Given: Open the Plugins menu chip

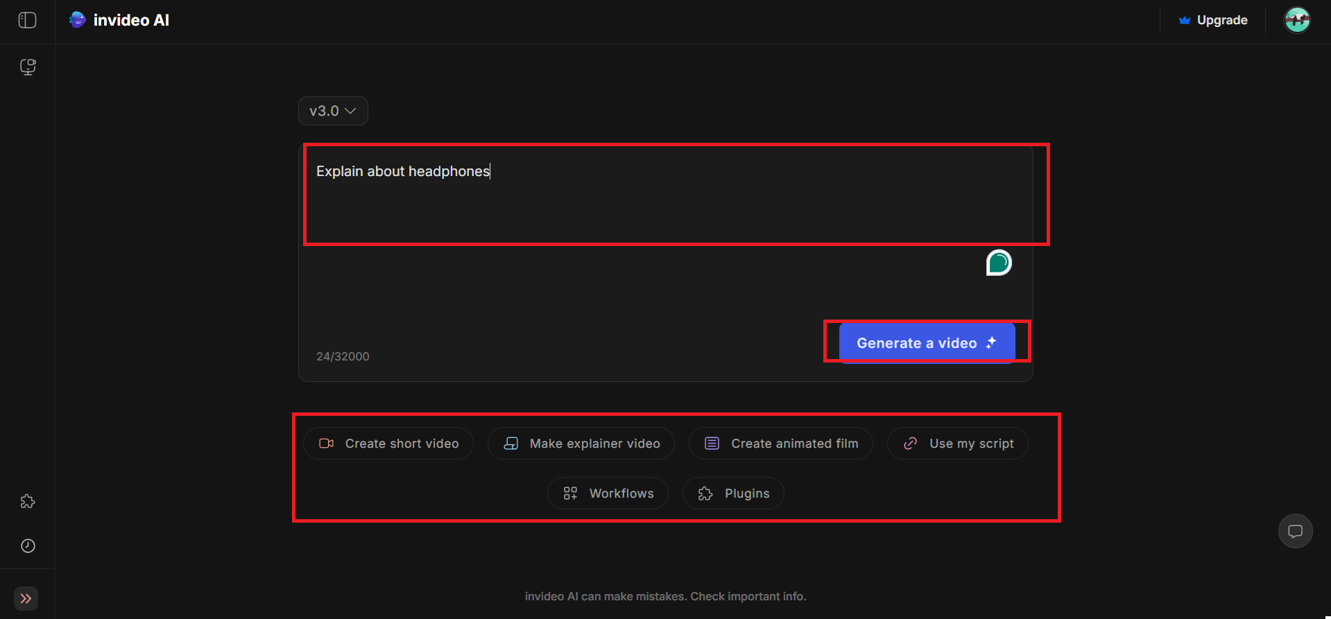Looking at the screenshot, I should click(734, 494).
